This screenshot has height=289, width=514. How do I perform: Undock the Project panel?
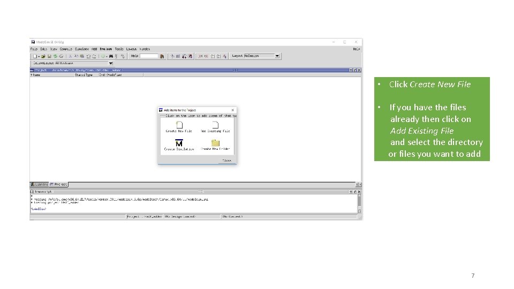354,70
